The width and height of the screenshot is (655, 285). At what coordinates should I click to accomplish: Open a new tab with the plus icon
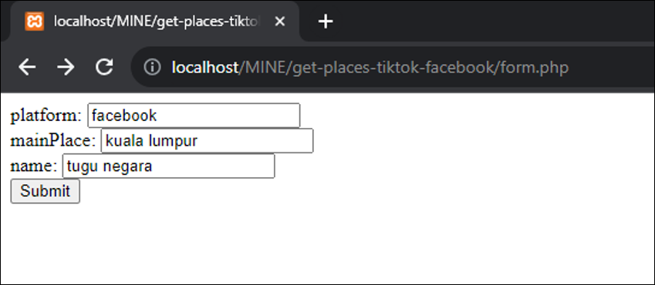coord(326,22)
